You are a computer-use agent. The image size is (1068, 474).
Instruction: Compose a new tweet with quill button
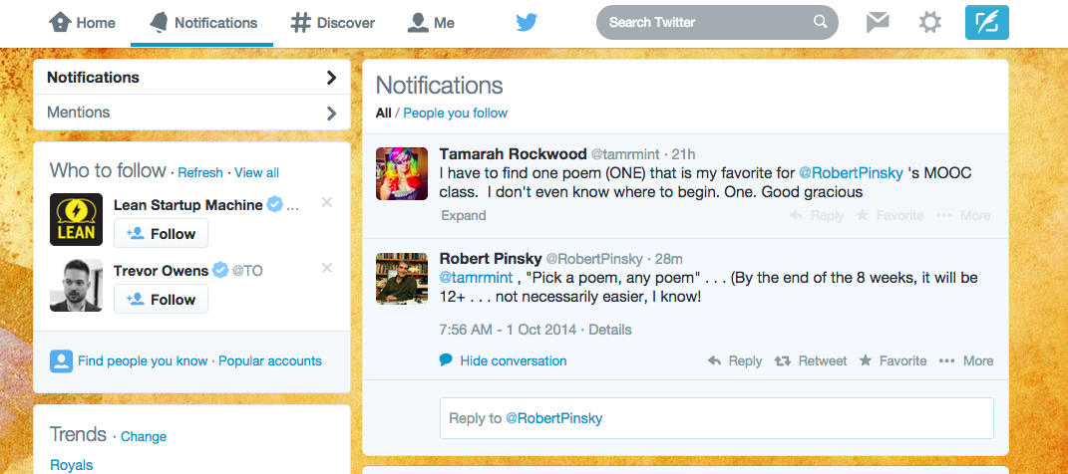[x=986, y=22]
